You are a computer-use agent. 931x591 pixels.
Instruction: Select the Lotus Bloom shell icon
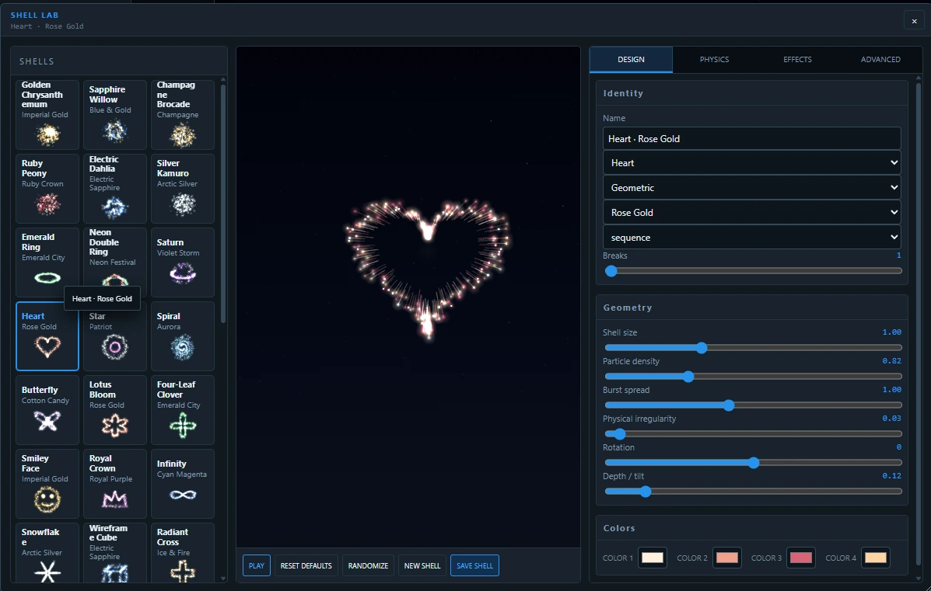click(x=115, y=410)
